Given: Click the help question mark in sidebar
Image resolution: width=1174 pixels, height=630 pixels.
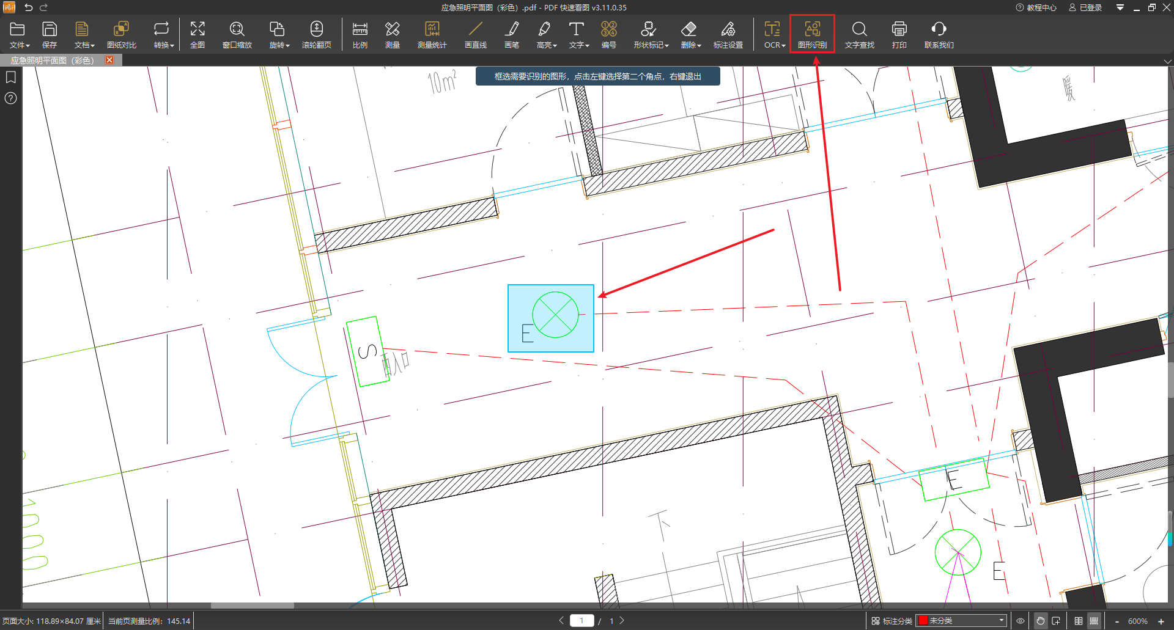Looking at the screenshot, I should (10, 98).
